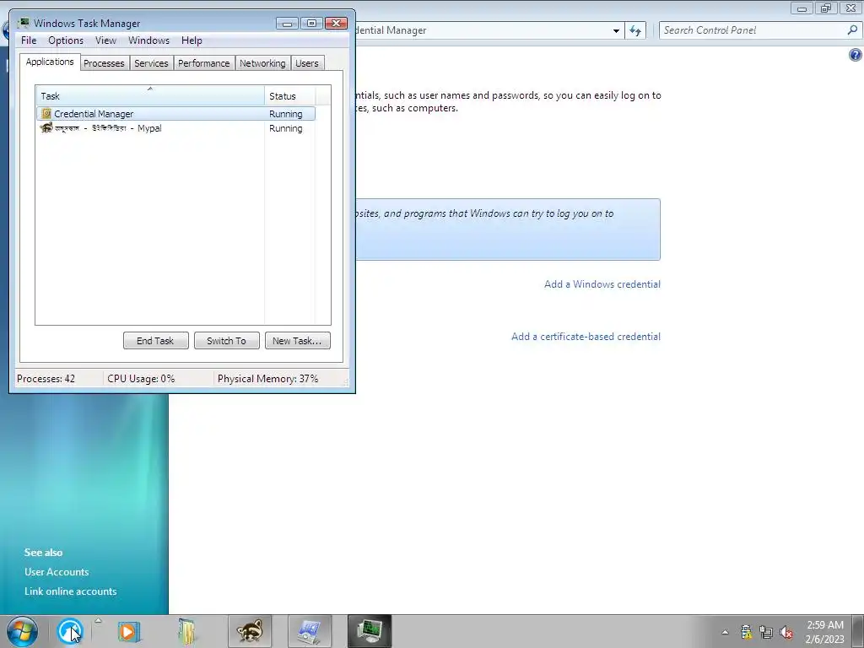Focus the Search Control Panel field

tap(753, 30)
